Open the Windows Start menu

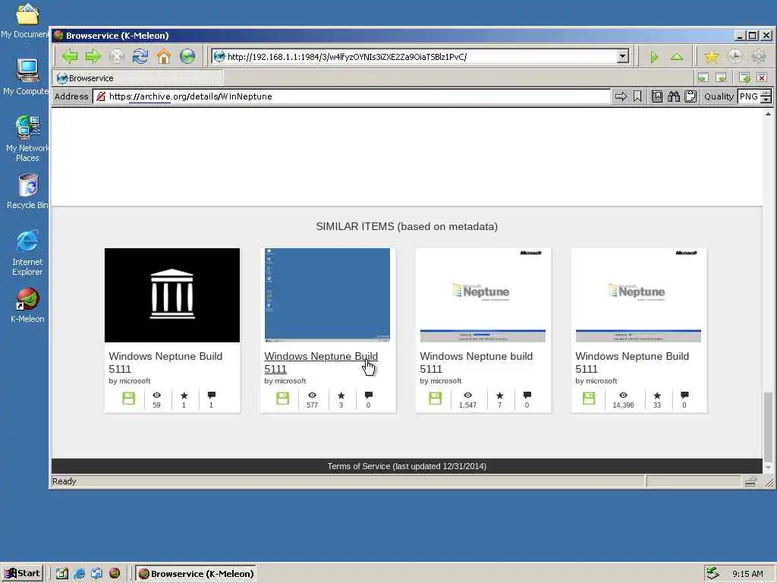coord(23,573)
